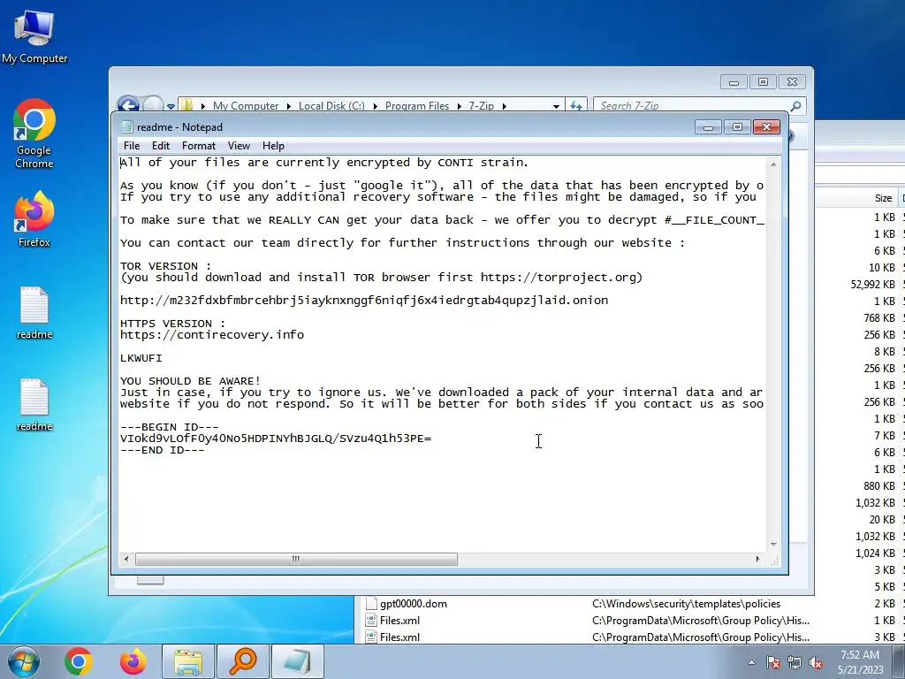Select upper readme file on desktop
905x679 pixels.
click(x=34, y=312)
